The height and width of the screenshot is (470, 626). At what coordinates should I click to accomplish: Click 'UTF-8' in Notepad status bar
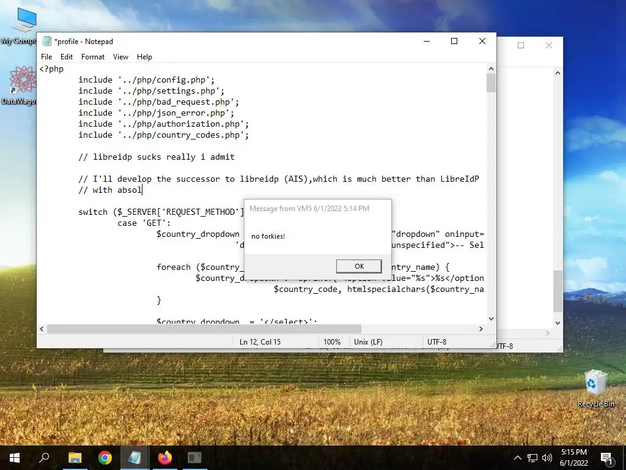(436, 342)
